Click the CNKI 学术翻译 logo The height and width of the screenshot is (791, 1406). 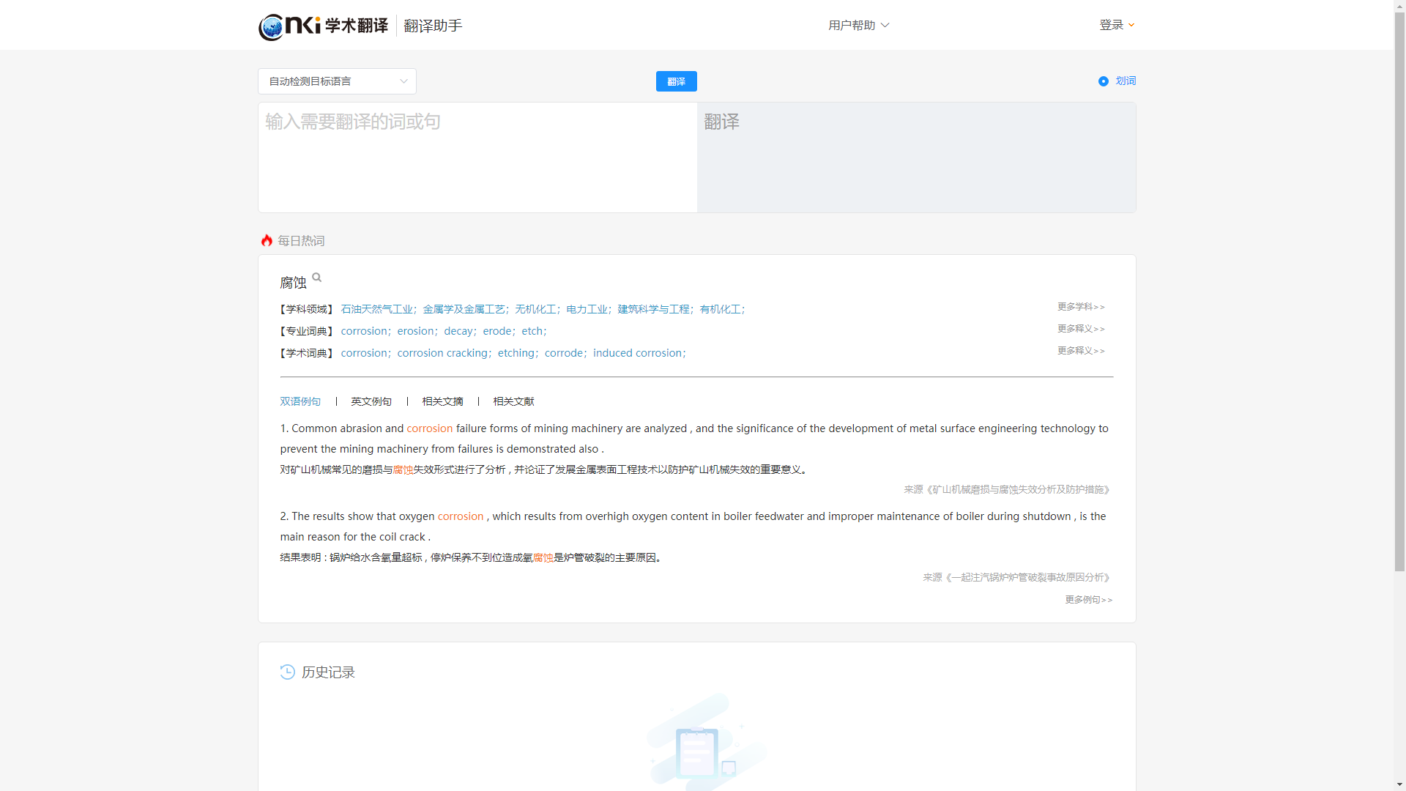(323, 26)
